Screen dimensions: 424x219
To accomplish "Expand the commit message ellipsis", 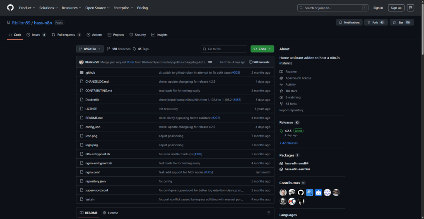I will 210,62.
